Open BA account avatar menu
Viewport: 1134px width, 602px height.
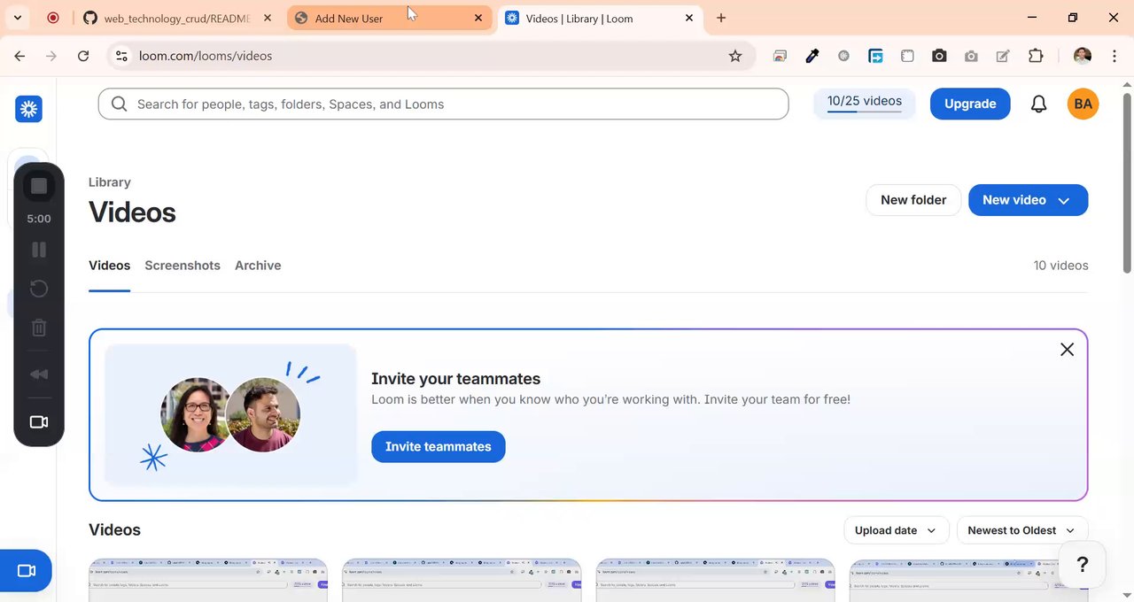click(x=1083, y=104)
